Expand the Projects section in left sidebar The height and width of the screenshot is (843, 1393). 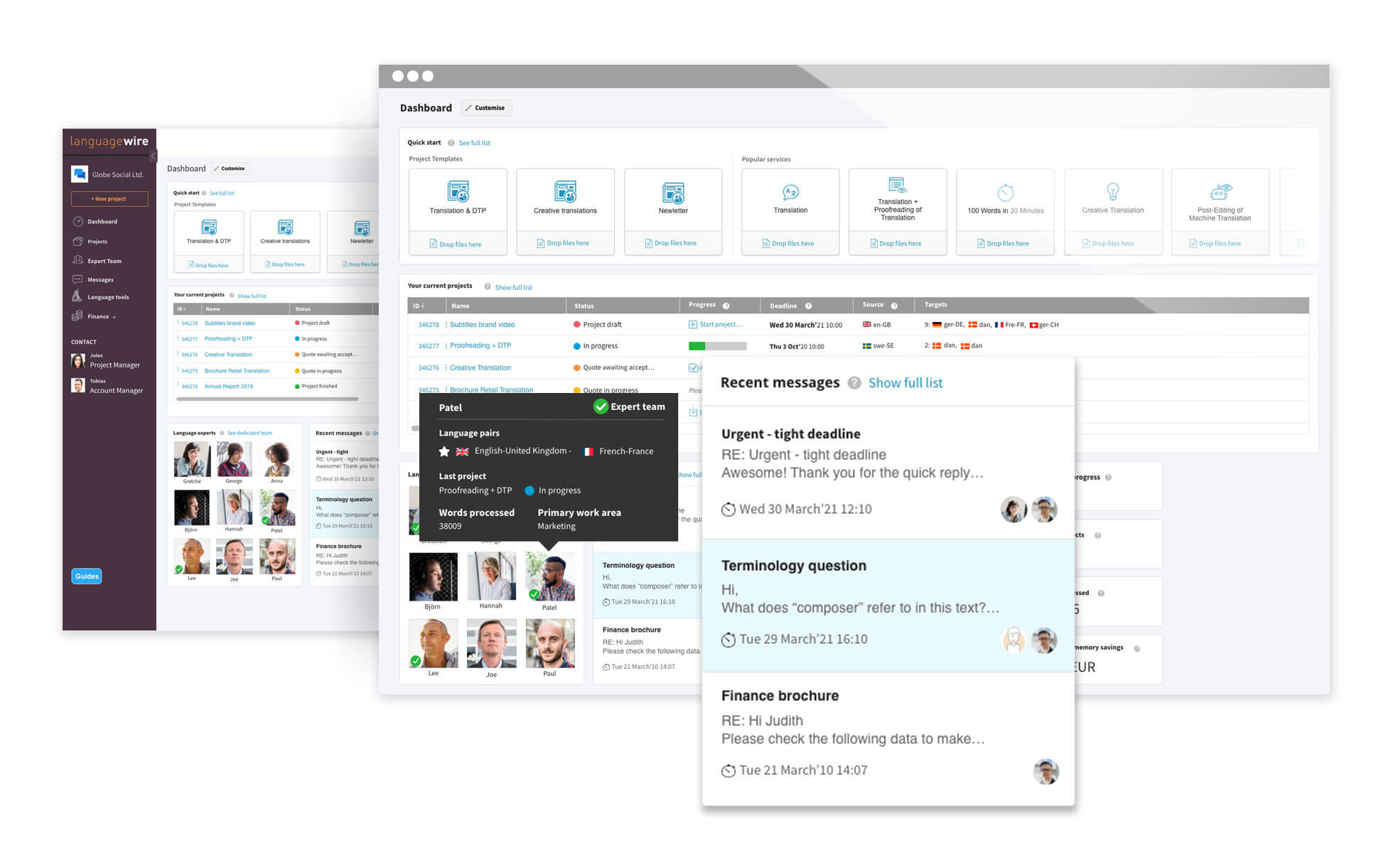point(99,242)
